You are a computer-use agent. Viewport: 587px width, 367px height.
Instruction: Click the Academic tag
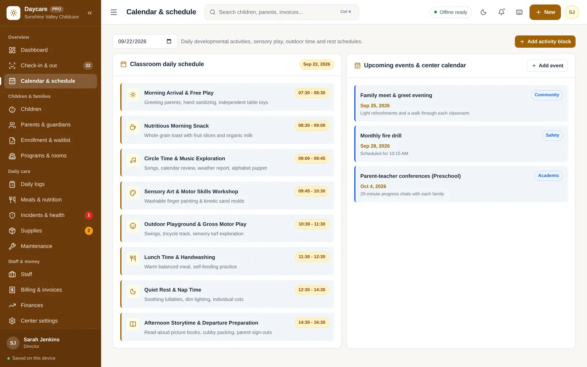click(548, 176)
